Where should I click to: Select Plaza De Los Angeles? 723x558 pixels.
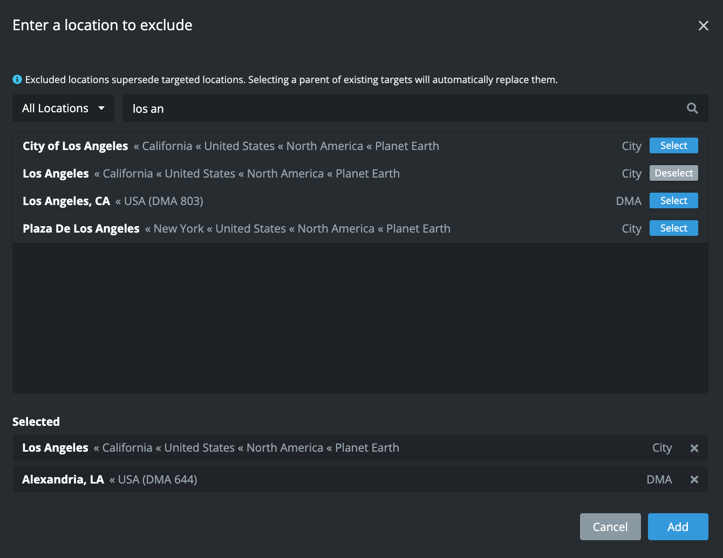pos(673,228)
